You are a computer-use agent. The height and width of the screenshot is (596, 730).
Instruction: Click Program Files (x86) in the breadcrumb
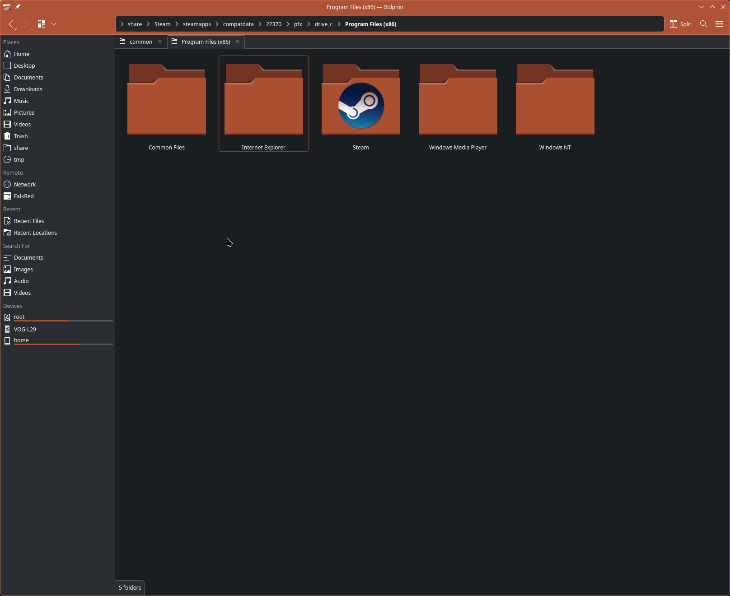[370, 24]
